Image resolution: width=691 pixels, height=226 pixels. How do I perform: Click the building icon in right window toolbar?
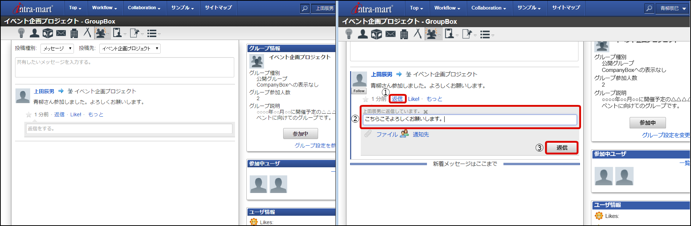(404, 34)
